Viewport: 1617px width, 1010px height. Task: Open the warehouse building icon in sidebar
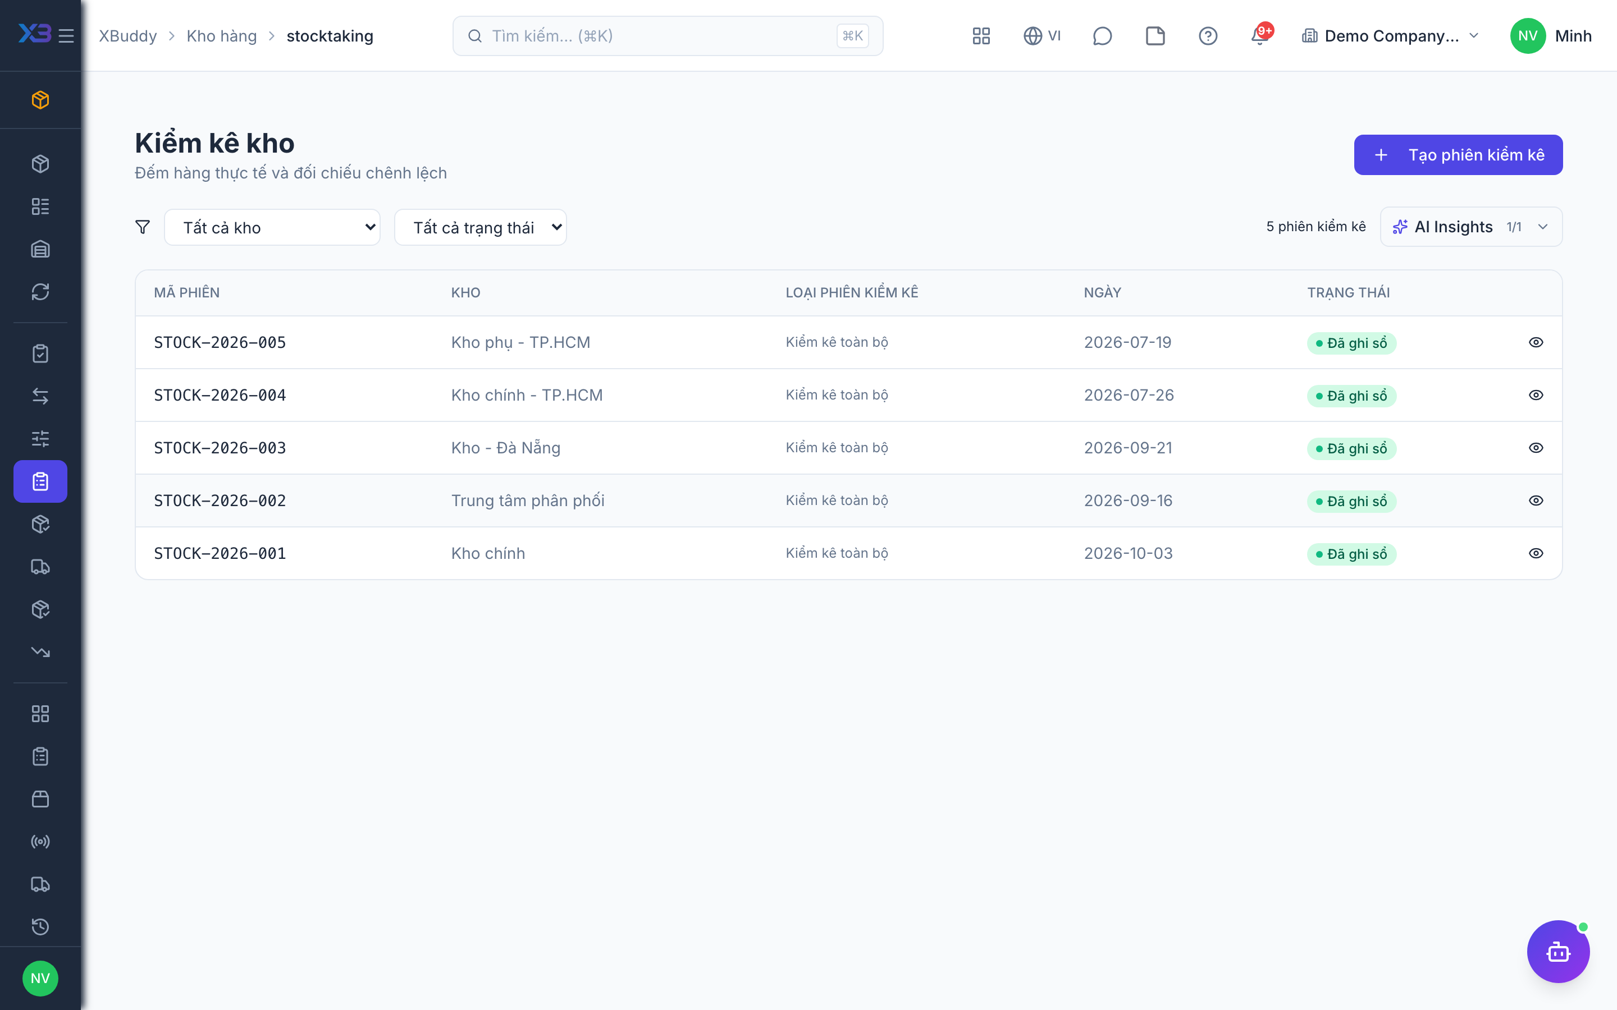(x=40, y=249)
